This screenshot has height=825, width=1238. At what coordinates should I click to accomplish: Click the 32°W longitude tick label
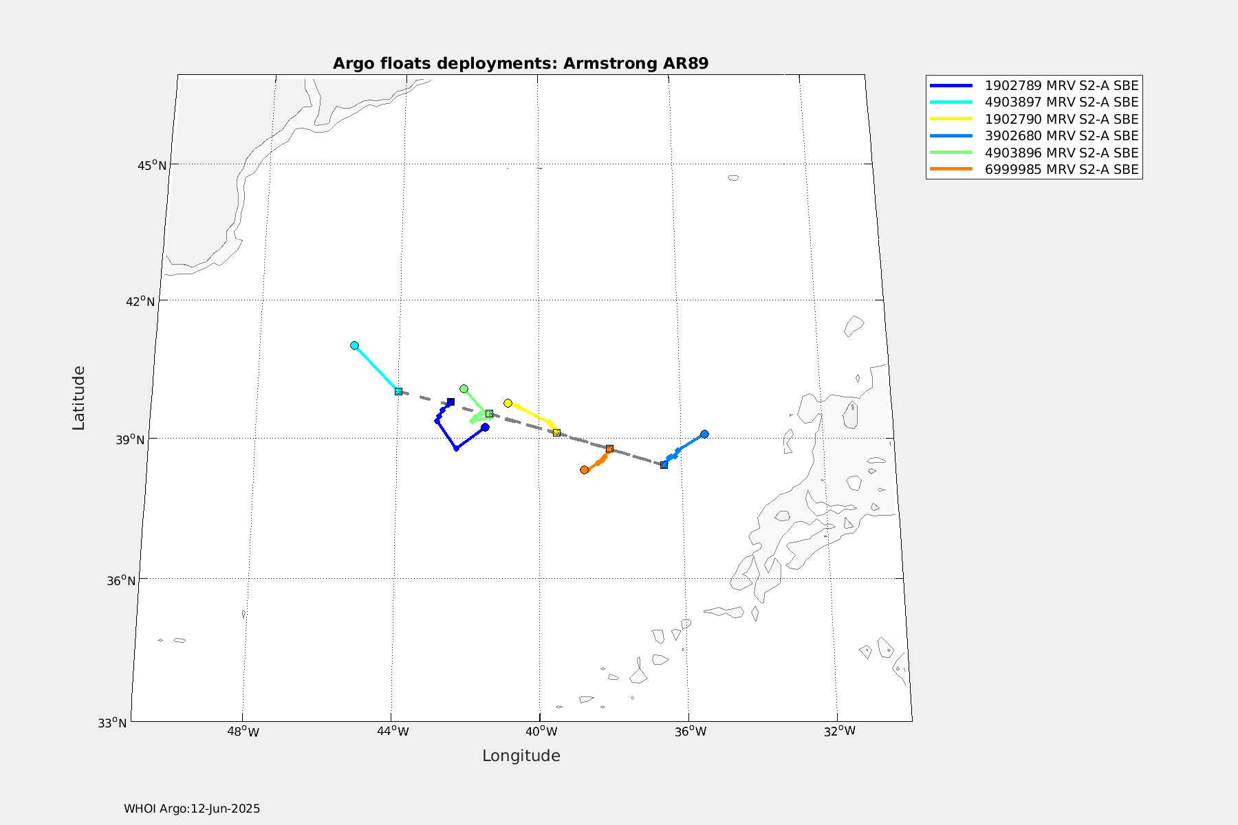point(840,730)
